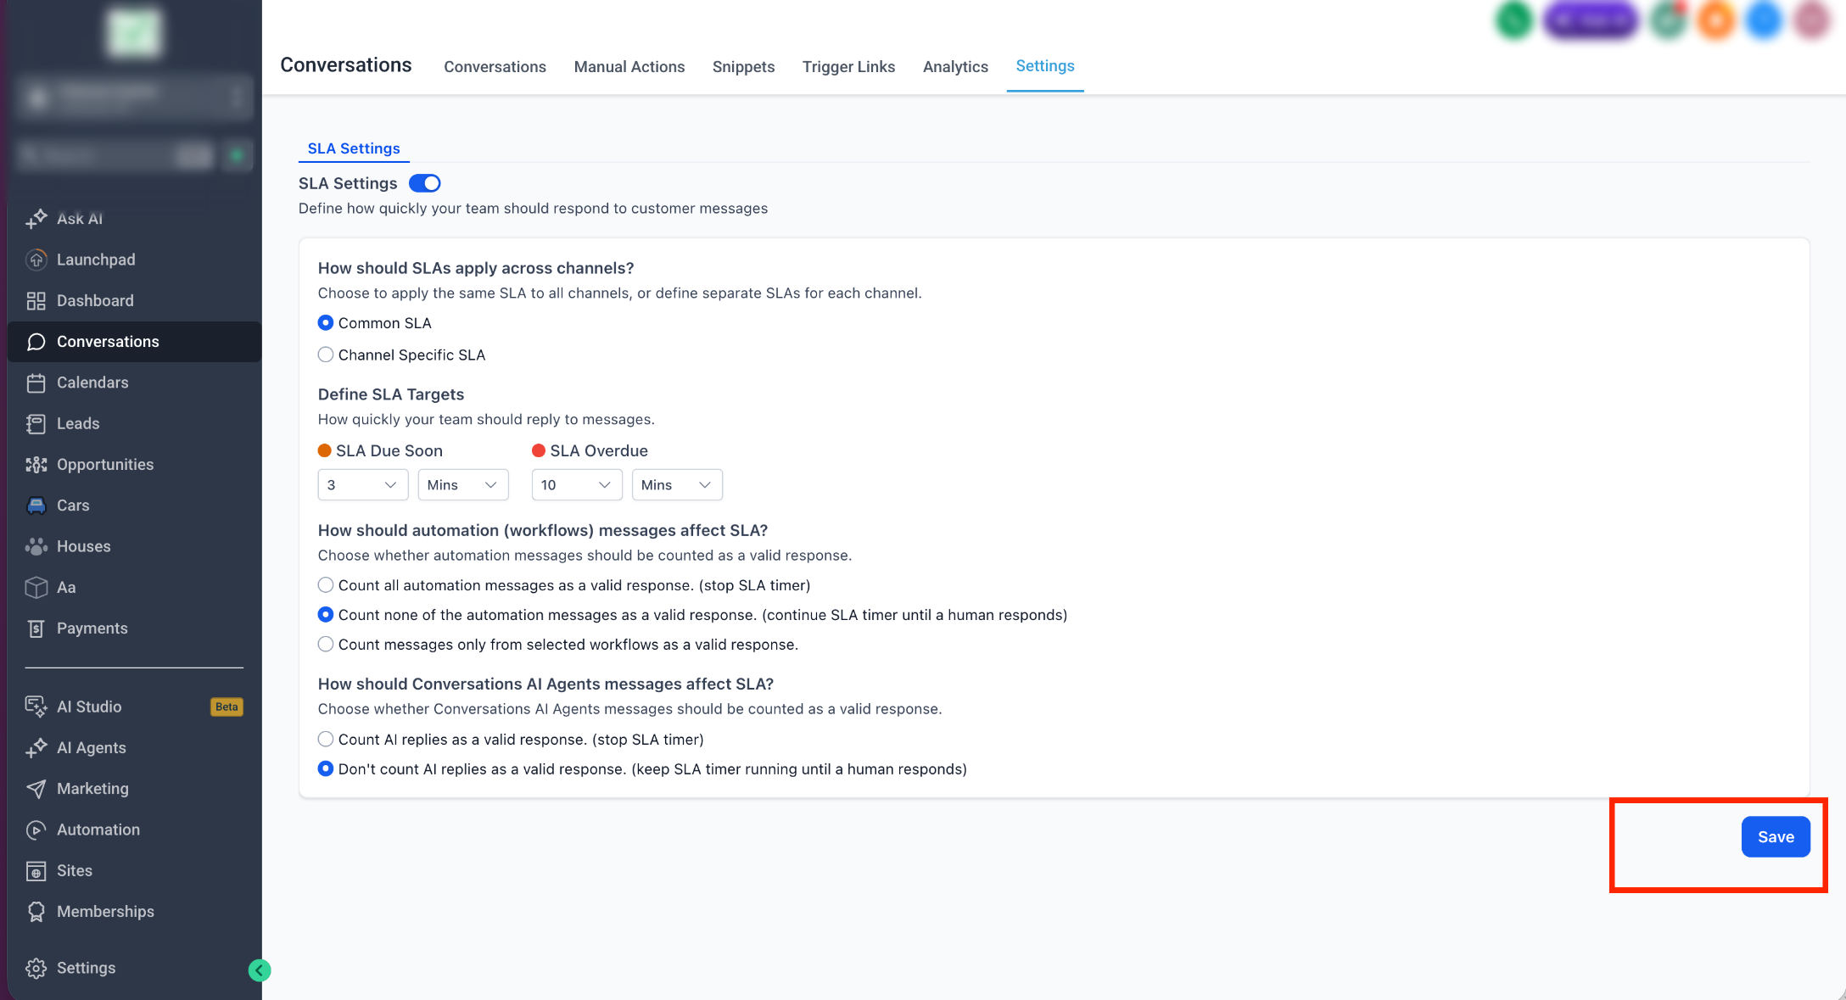Switch to the Trigger Links tab
The width and height of the screenshot is (1846, 1000).
pos(848,67)
